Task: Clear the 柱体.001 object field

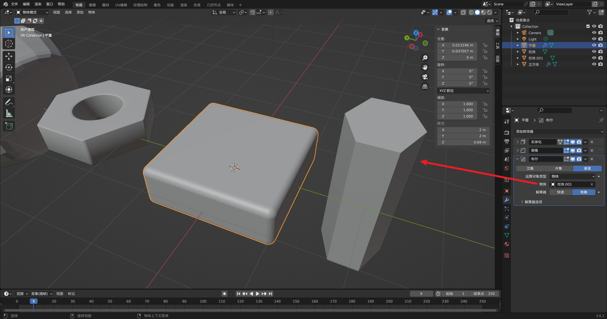Action: 592,184
